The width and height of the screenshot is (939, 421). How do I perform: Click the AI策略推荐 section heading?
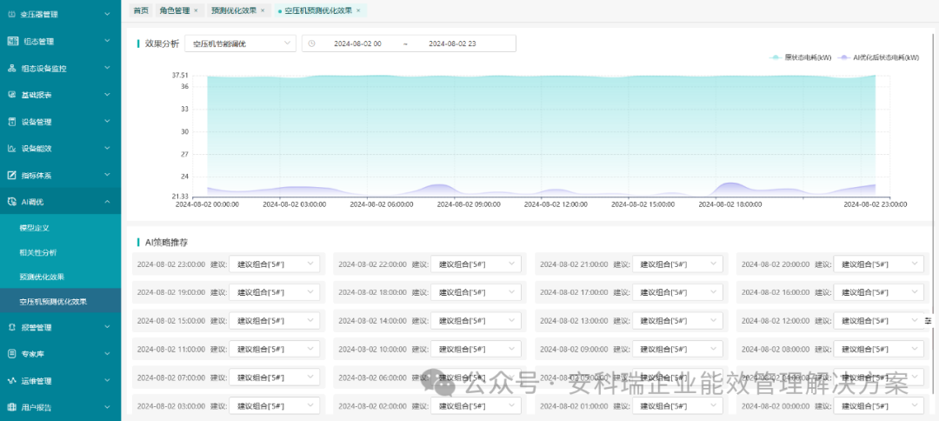168,243
